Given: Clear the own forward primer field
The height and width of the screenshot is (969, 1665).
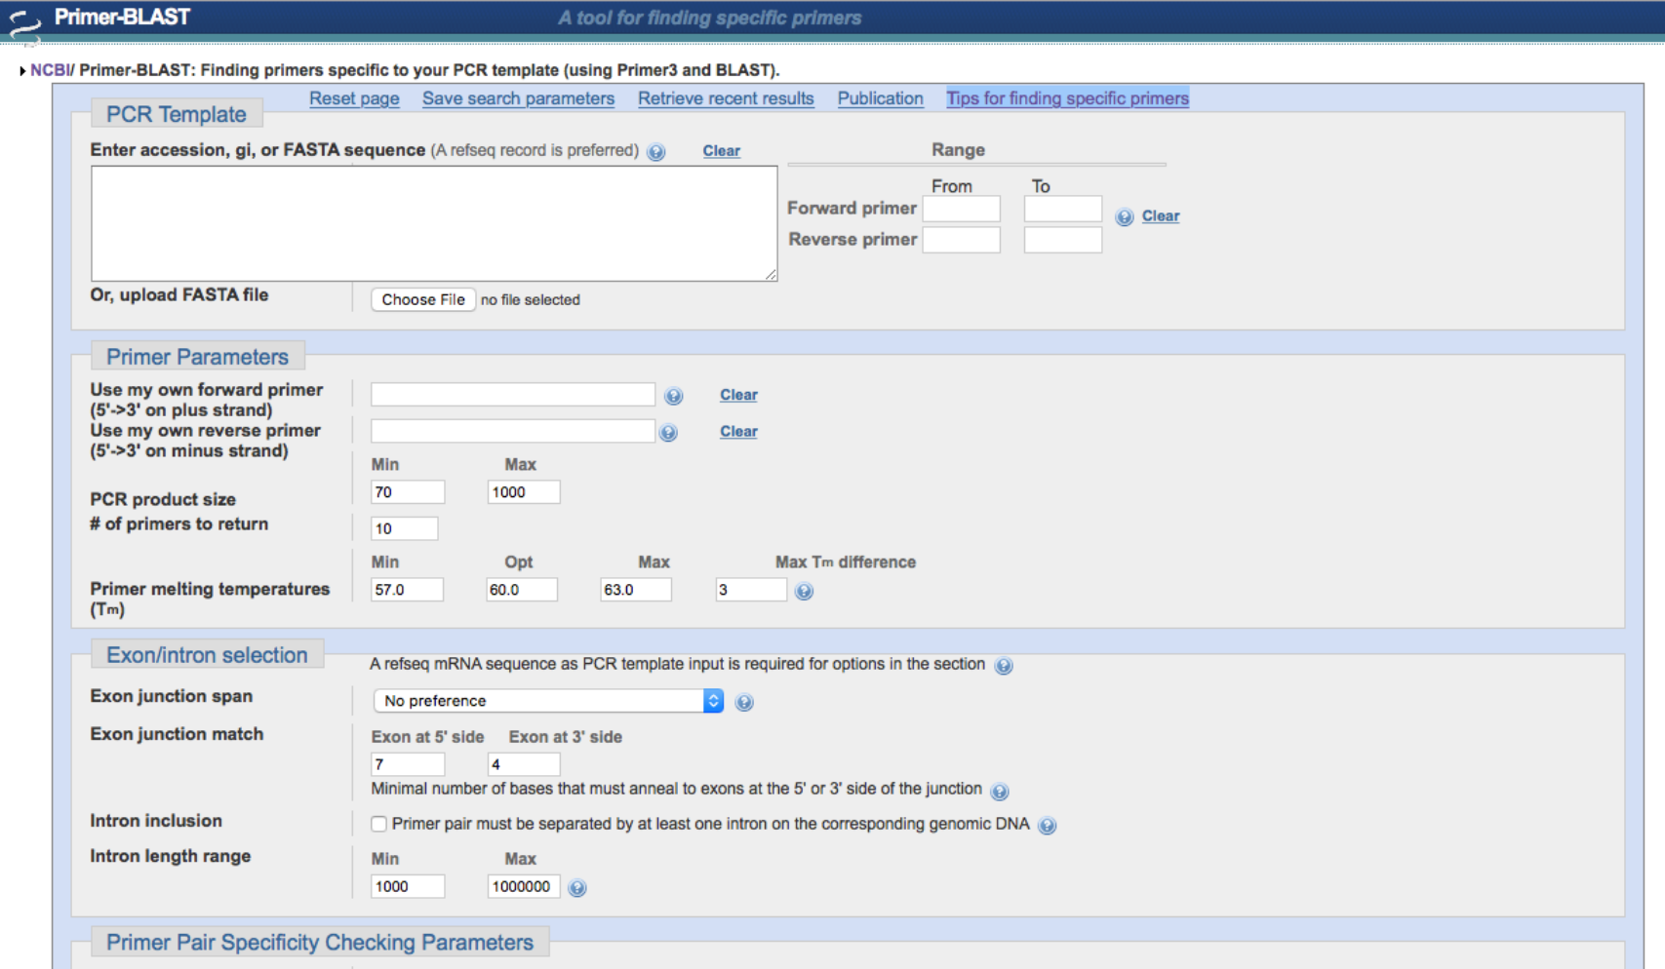Looking at the screenshot, I should click(x=738, y=395).
